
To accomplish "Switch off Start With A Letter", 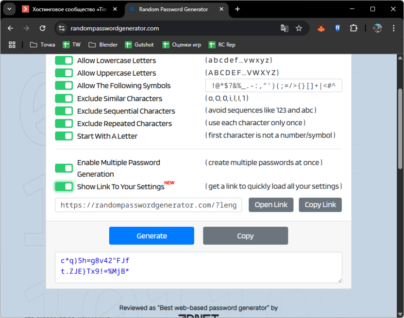I will point(64,136).
